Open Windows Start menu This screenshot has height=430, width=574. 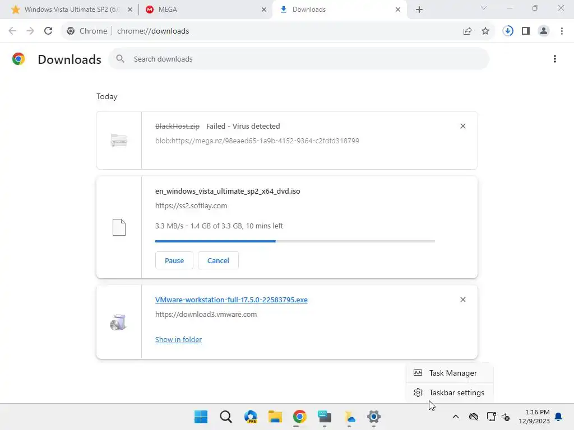point(201,417)
